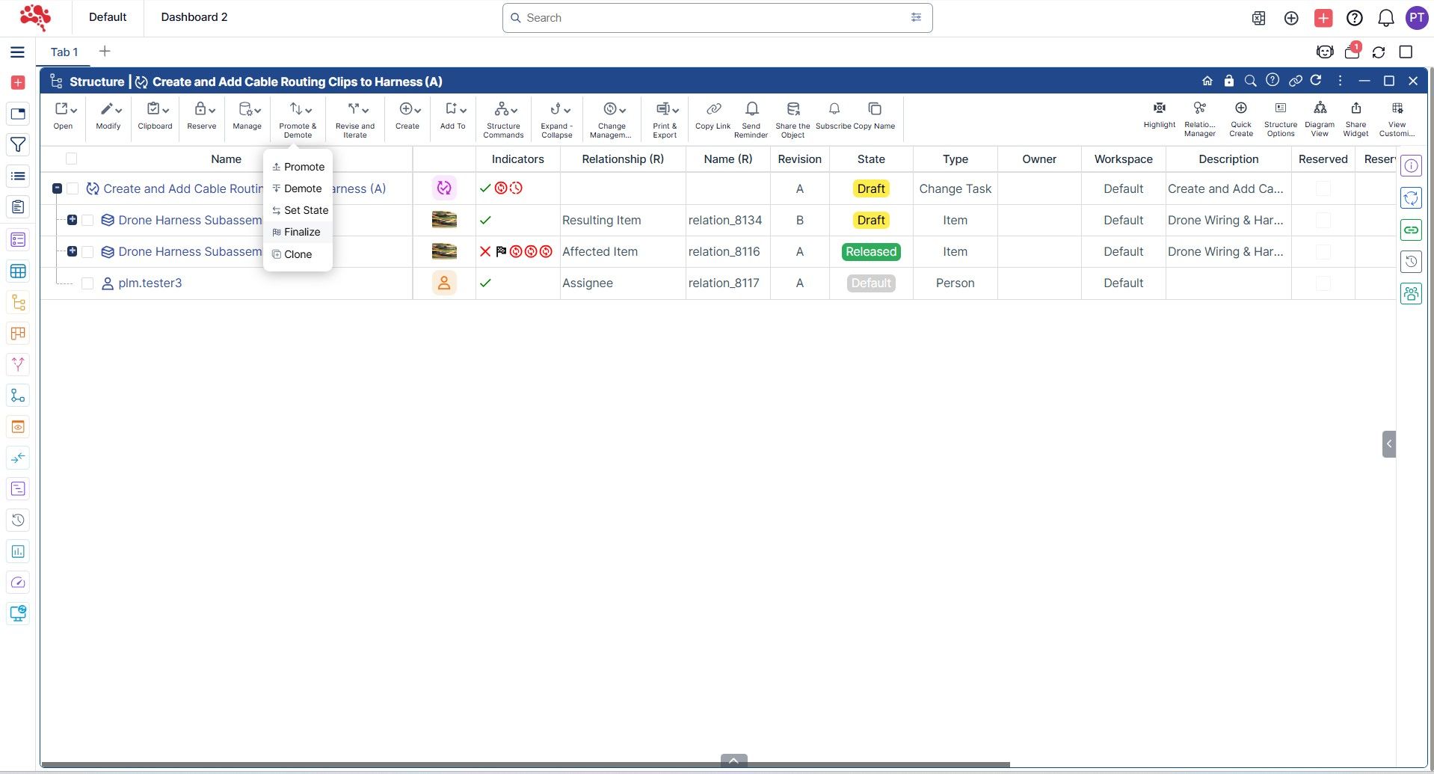
Task: Check the Reserved box for Change Task row
Action: (x=1323, y=189)
